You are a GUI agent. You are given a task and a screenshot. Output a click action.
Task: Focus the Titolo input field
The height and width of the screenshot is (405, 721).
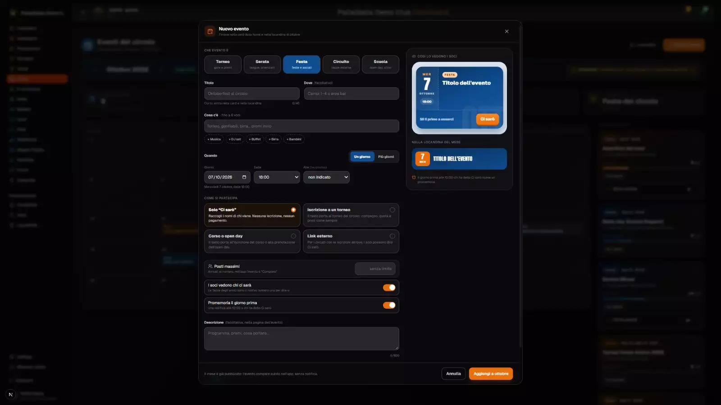(x=252, y=94)
